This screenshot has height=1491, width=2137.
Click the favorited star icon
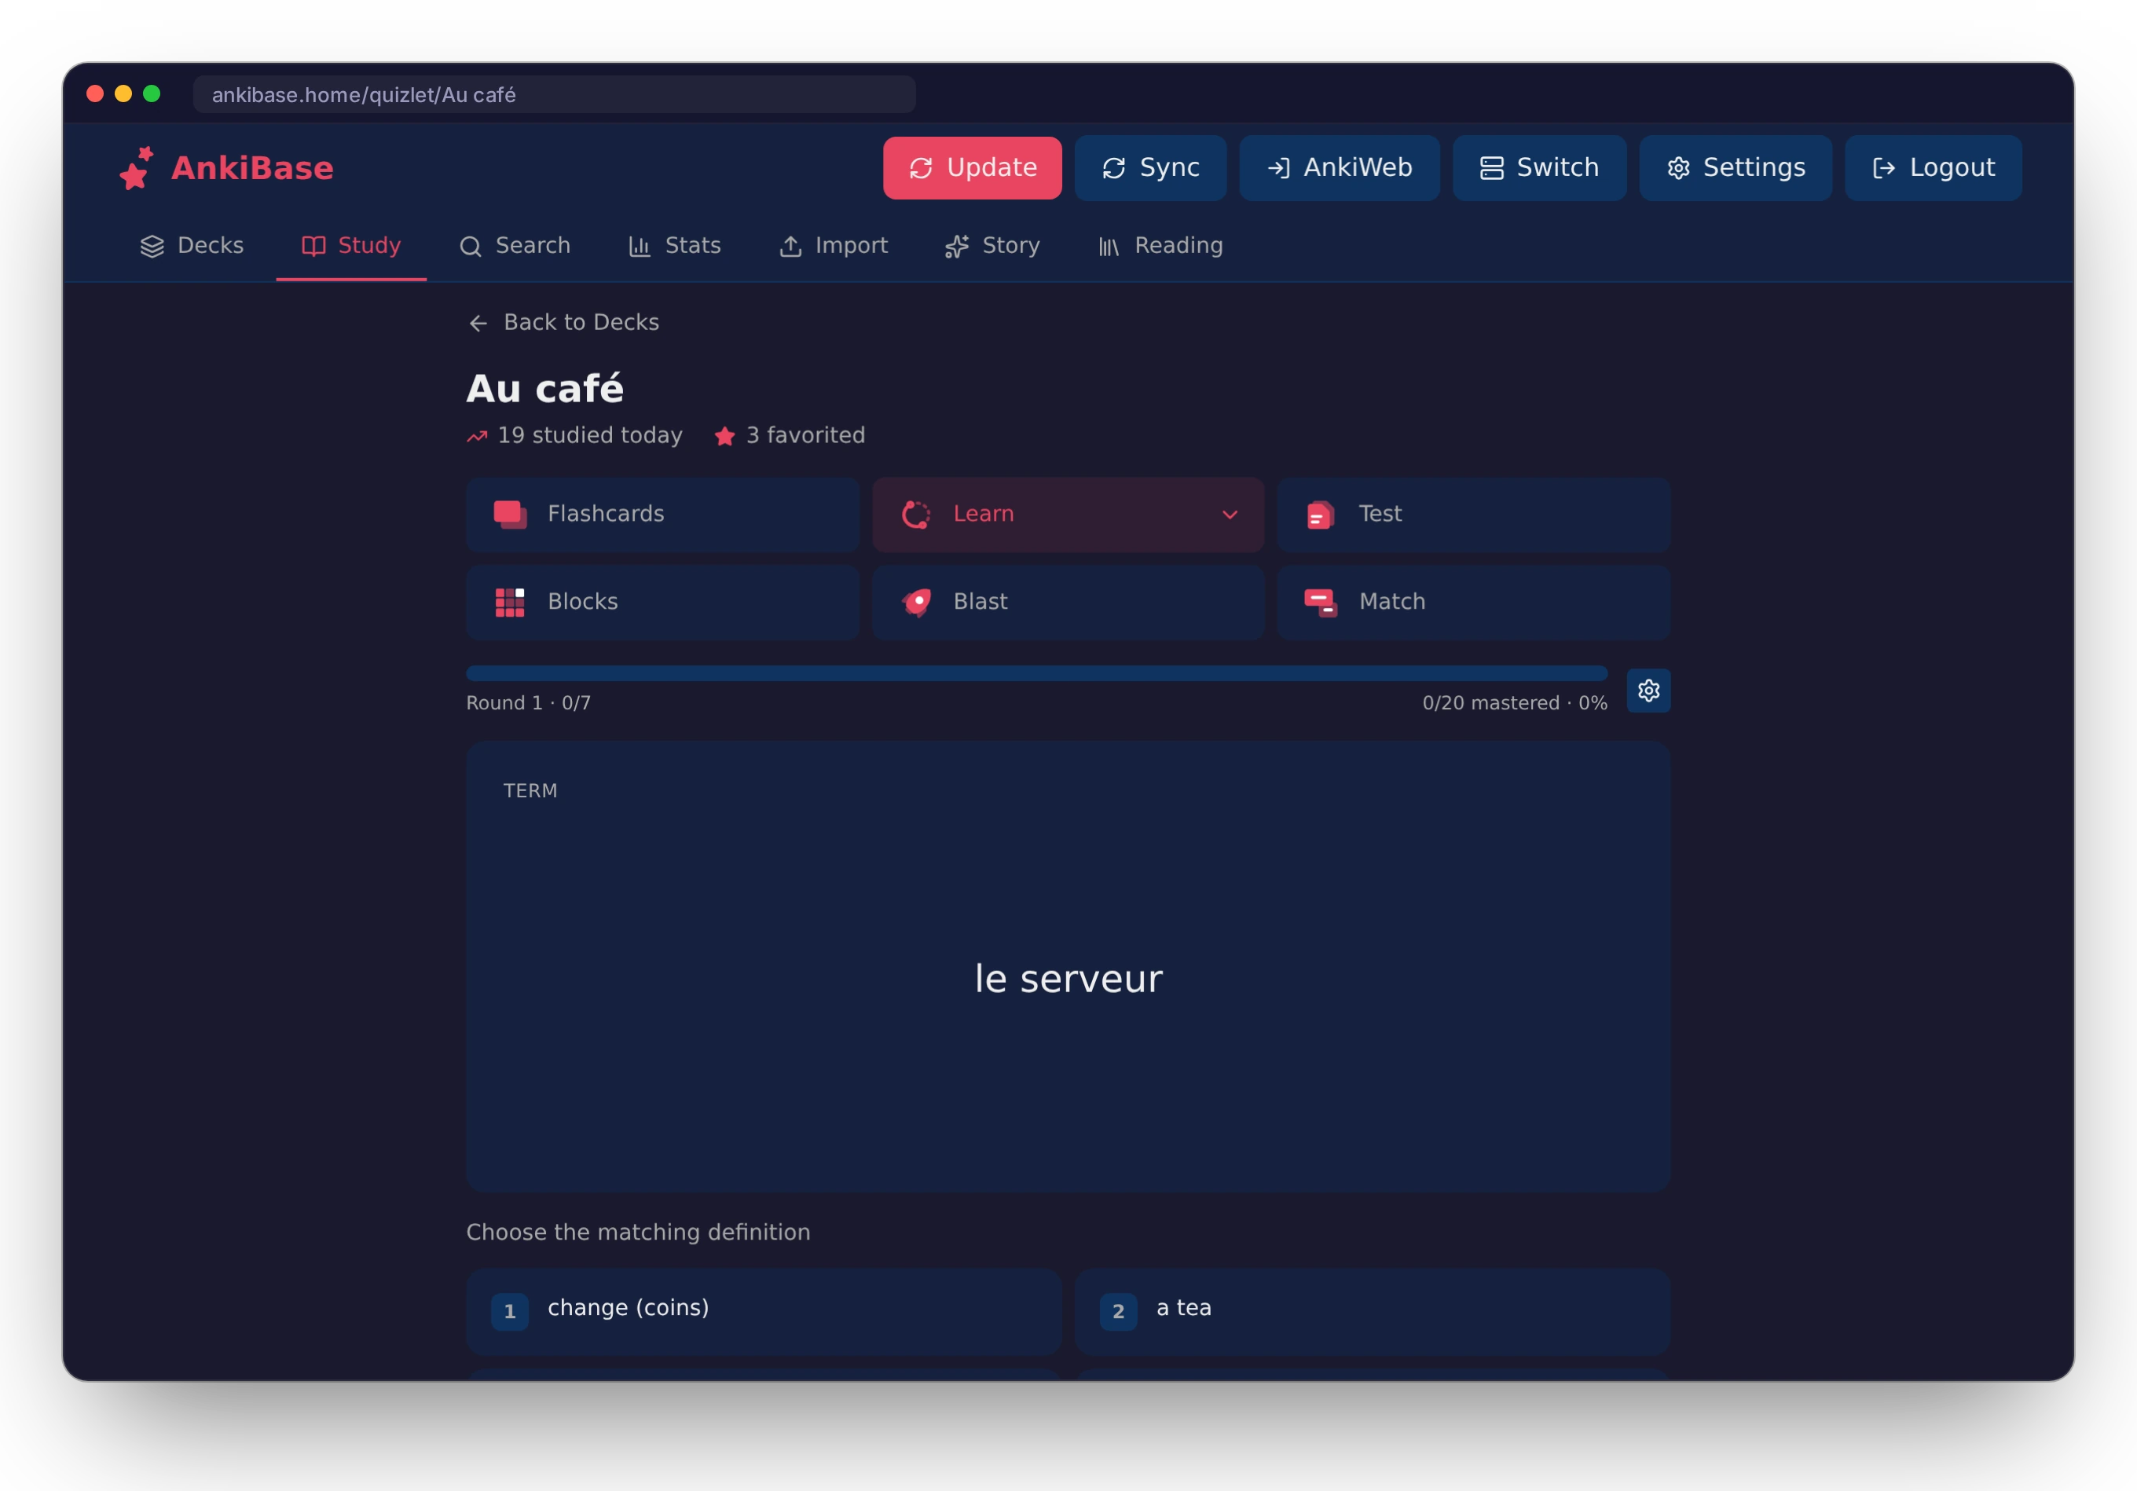725,437
